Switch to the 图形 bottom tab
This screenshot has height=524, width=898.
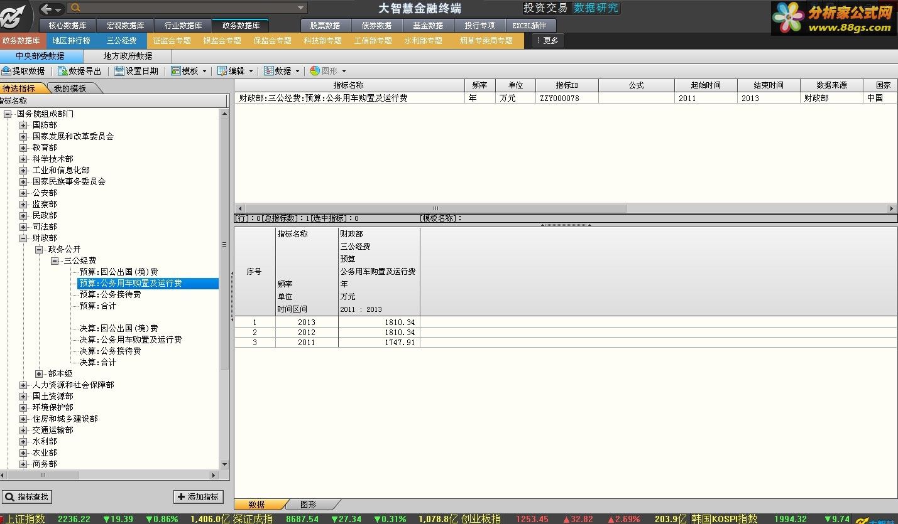click(x=310, y=505)
